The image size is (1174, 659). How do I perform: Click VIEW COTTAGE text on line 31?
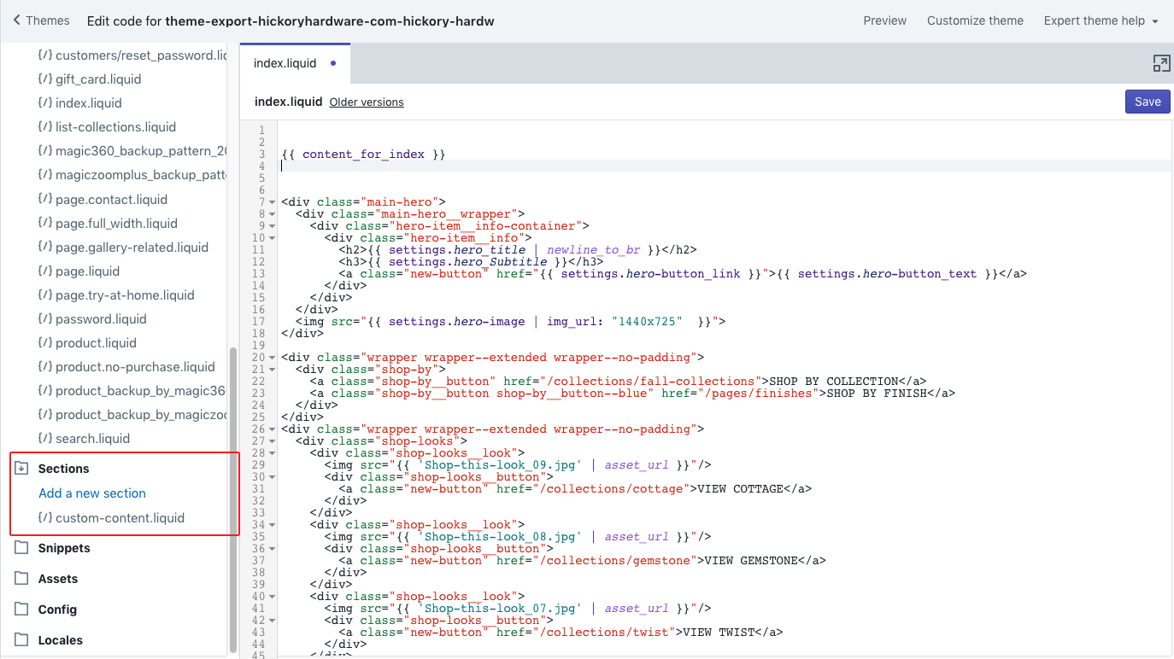(x=741, y=489)
